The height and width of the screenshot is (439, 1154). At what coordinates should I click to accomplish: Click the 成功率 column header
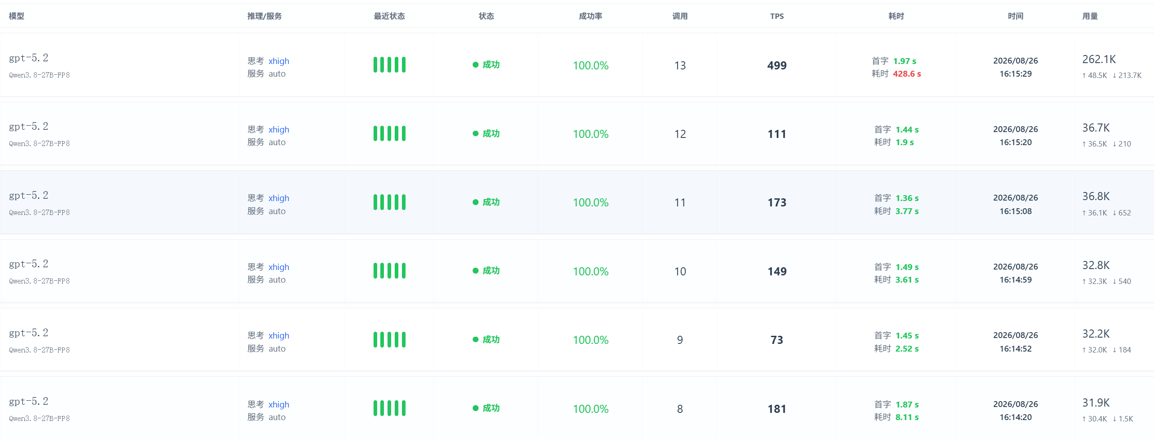click(590, 16)
